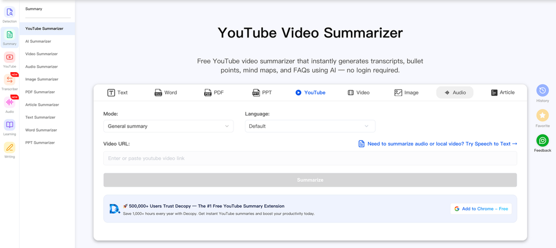Image resolution: width=556 pixels, height=248 pixels.
Task: Expand the Mode General summary dropdown
Action: 168,126
